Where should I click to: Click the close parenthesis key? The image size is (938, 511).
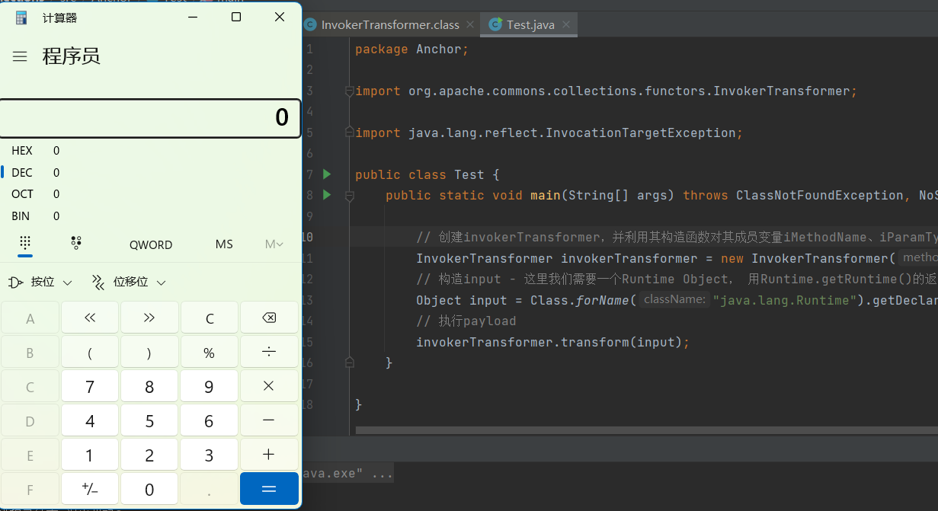(149, 352)
